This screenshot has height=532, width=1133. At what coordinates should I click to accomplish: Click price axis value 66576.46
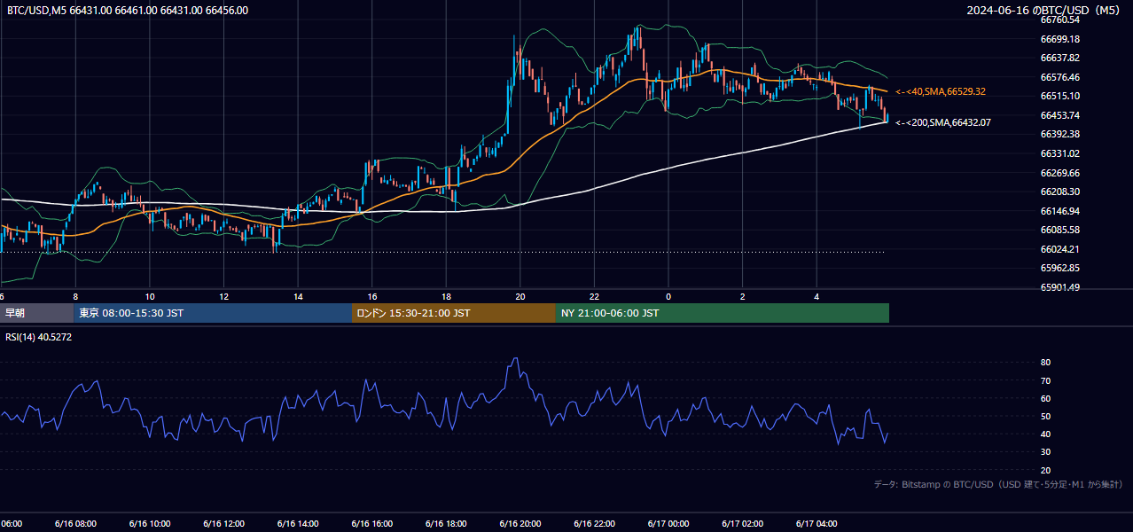[x=1059, y=77]
